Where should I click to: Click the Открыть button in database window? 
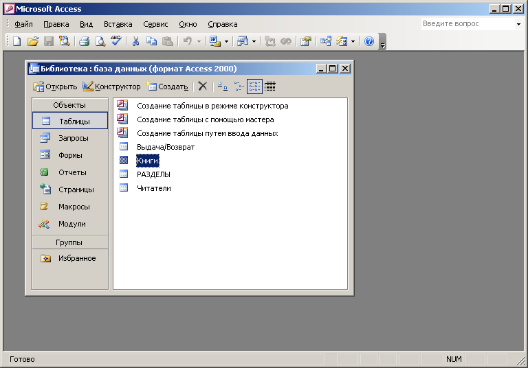[x=55, y=87]
